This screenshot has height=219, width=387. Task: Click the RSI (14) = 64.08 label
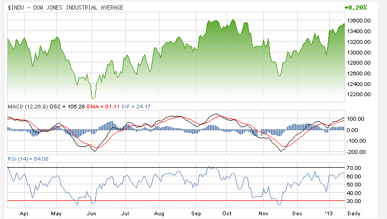pyautogui.click(x=28, y=159)
